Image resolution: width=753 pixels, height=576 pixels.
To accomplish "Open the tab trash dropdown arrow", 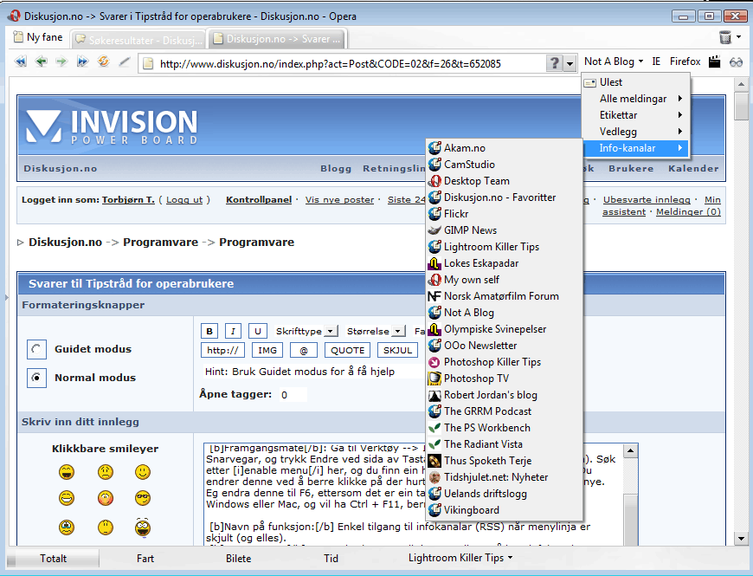I will [738, 37].
